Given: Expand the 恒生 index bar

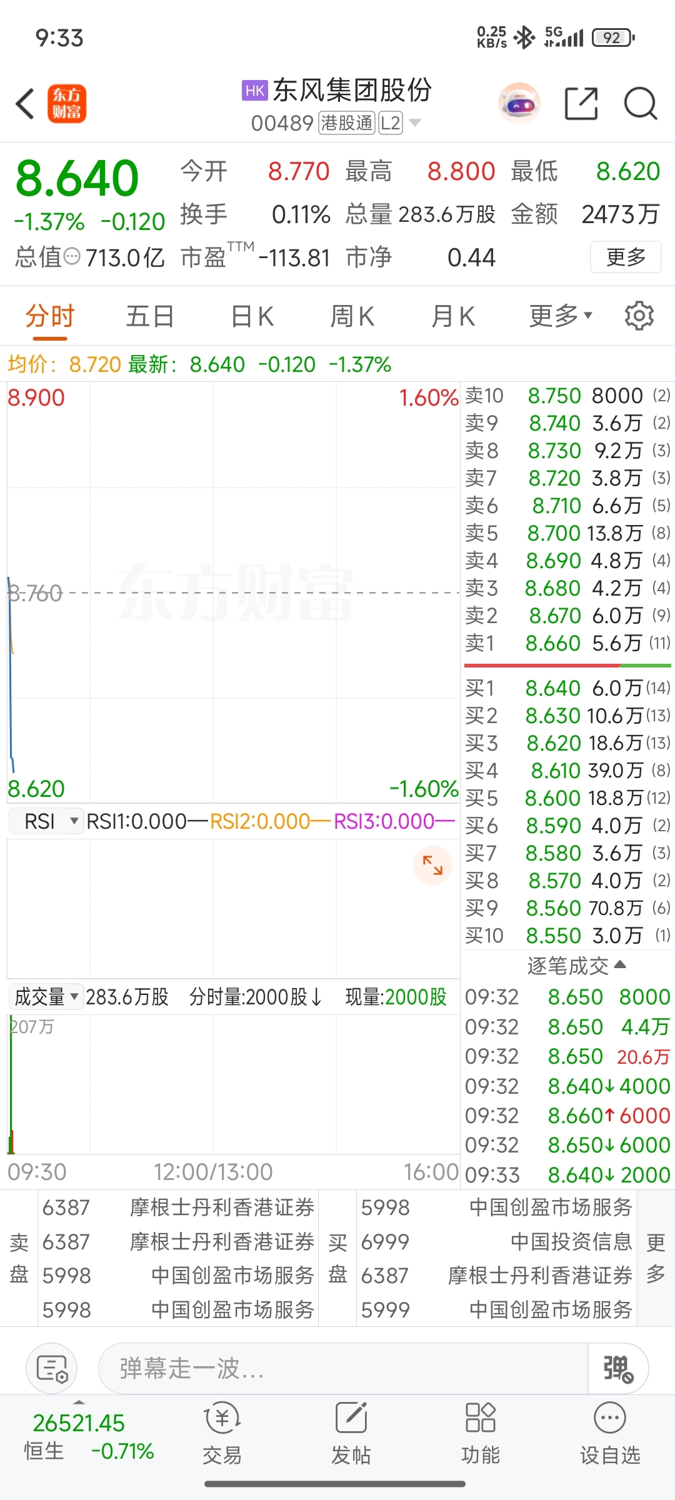Looking at the screenshot, I should coord(79,1402).
